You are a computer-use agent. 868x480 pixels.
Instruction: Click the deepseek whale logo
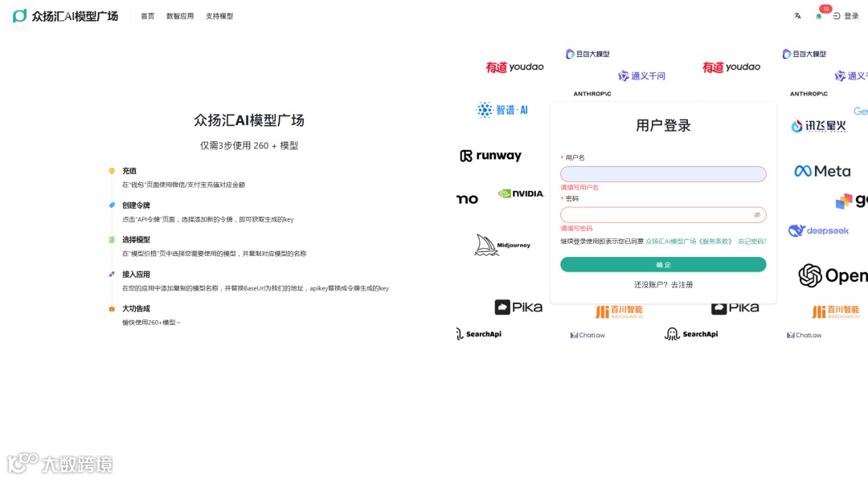pyautogui.click(x=818, y=230)
